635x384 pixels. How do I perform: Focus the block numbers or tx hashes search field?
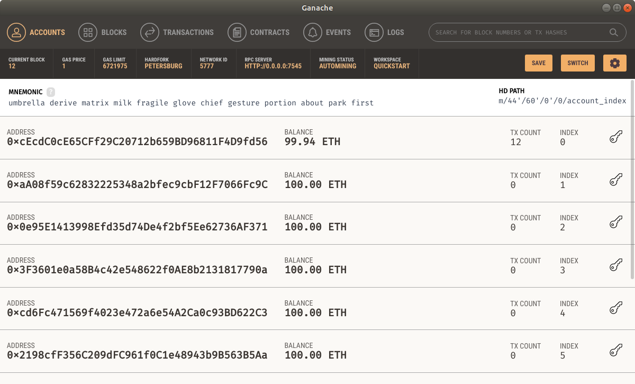click(x=528, y=32)
